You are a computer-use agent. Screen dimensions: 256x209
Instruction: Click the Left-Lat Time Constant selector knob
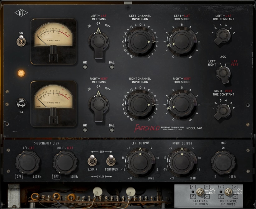(222, 36)
